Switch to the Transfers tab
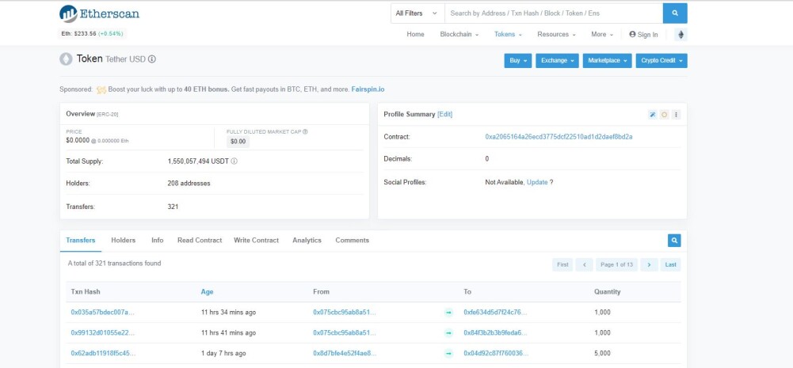This screenshot has height=368, width=793. (x=81, y=240)
